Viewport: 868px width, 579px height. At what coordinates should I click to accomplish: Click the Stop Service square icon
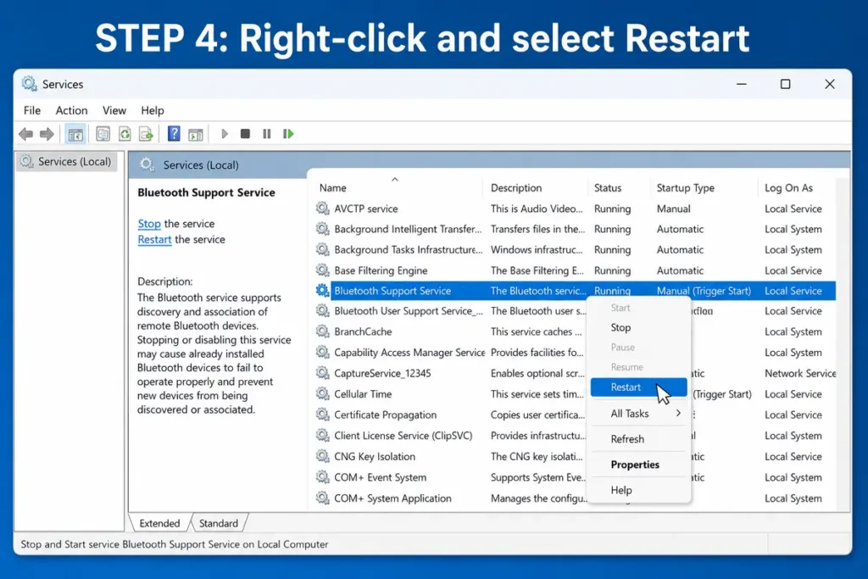[245, 133]
